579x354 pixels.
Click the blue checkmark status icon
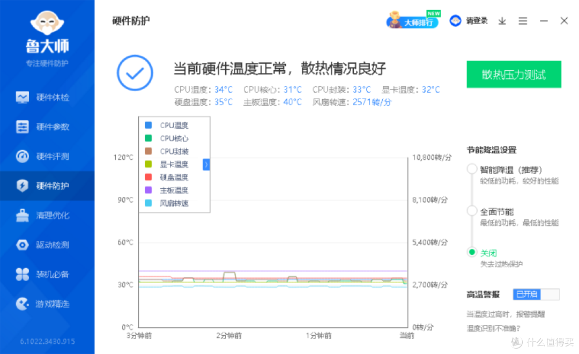(135, 73)
